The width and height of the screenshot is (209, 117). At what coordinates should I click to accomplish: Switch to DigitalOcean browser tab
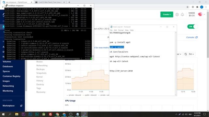(x=17, y=2)
